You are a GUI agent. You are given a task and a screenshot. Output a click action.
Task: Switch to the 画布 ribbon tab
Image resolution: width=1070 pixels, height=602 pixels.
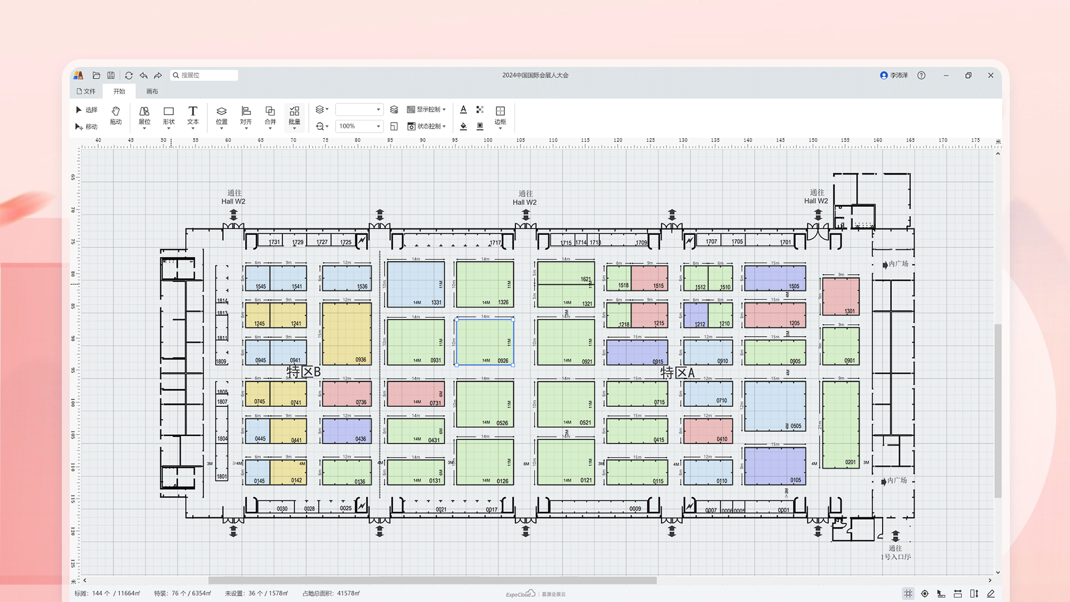tap(152, 91)
